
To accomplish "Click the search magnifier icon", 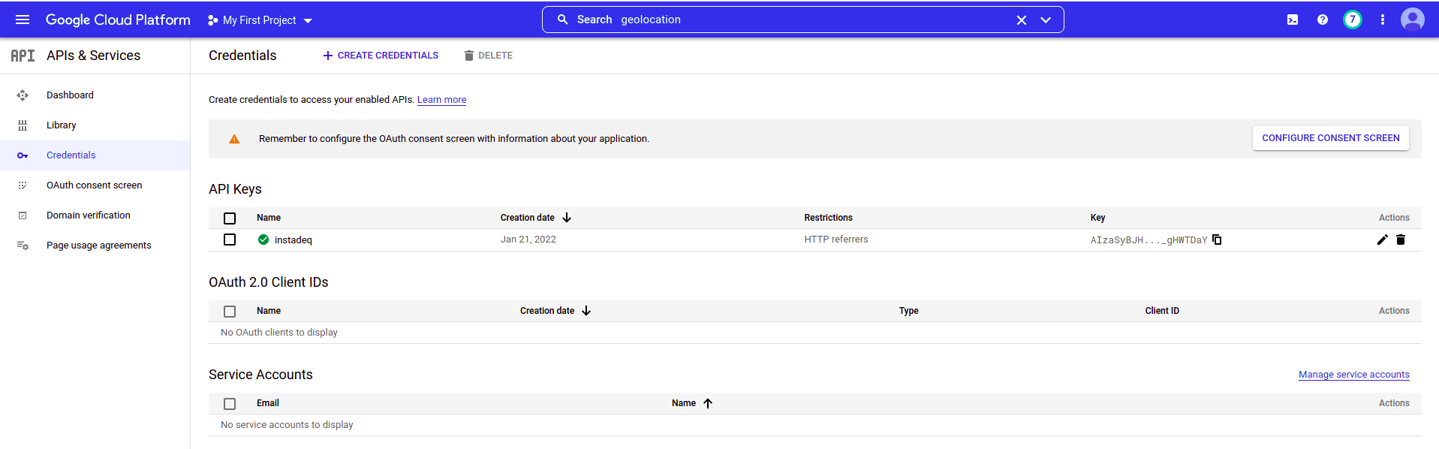I will click(562, 20).
